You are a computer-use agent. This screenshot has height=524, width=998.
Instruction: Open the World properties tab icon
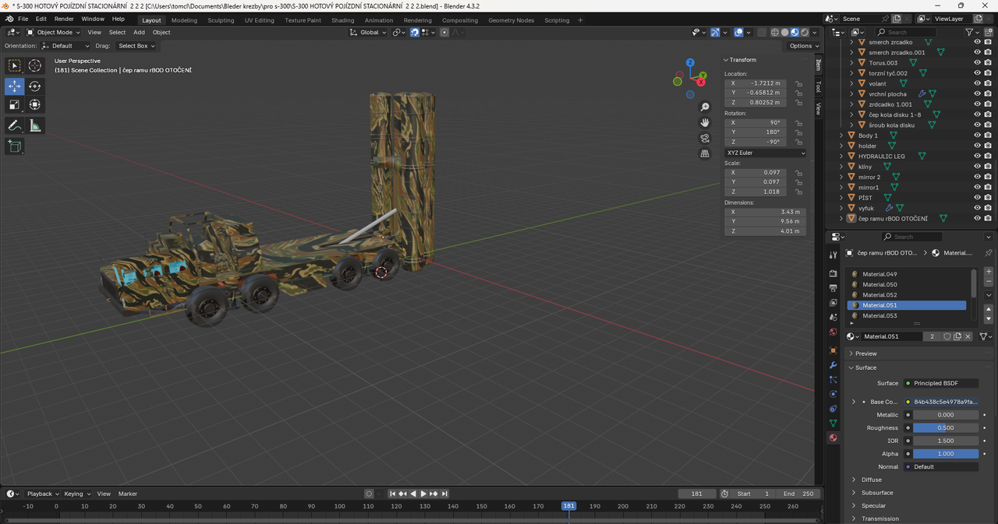click(x=833, y=332)
